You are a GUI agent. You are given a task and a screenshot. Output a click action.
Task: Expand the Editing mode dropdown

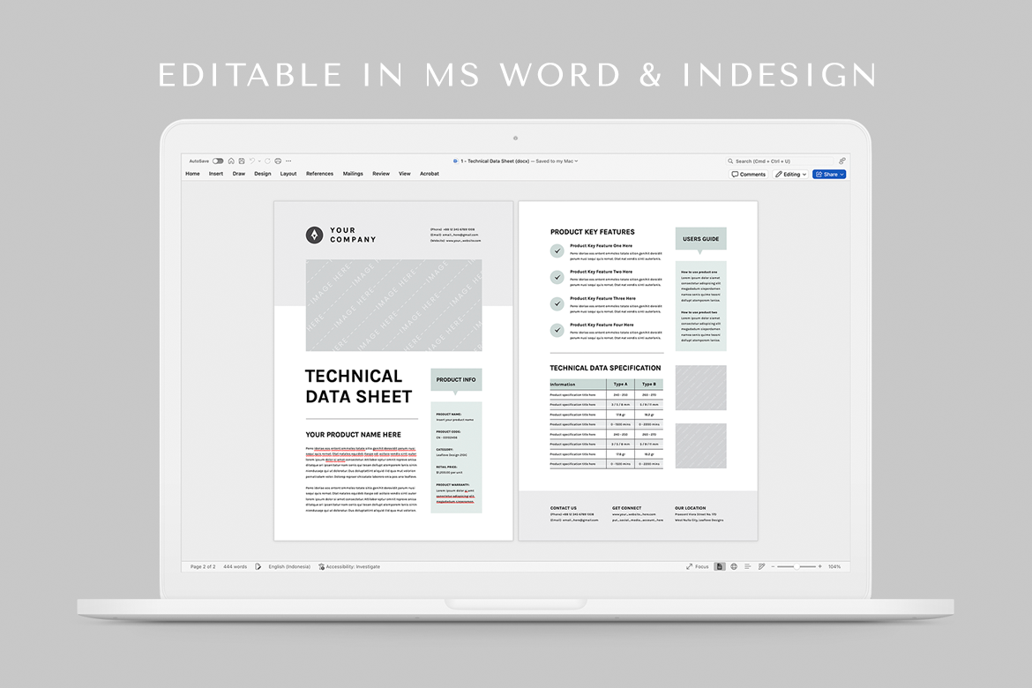coord(790,175)
